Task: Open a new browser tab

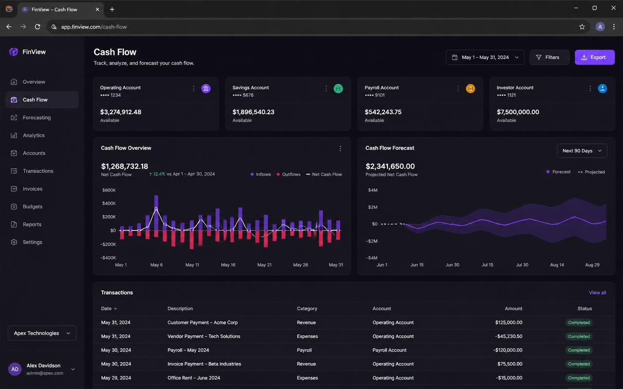Action: (112, 9)
